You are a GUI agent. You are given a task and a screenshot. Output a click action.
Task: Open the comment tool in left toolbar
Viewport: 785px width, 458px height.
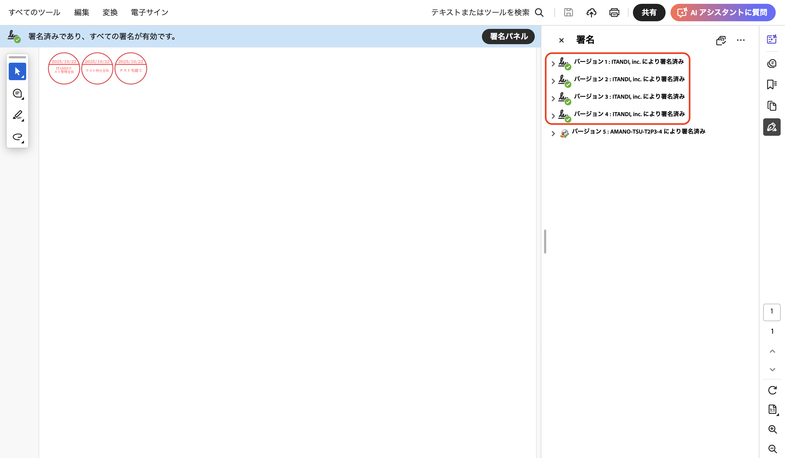pos(17,94)
